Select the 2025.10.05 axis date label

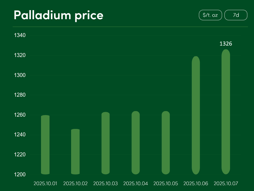(166, 184)
